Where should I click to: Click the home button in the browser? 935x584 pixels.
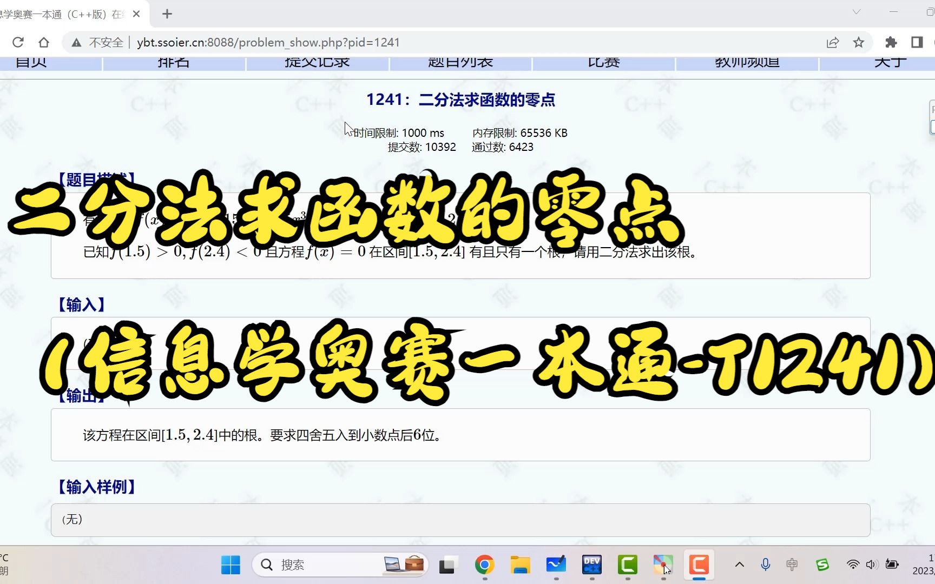[44, 42]
